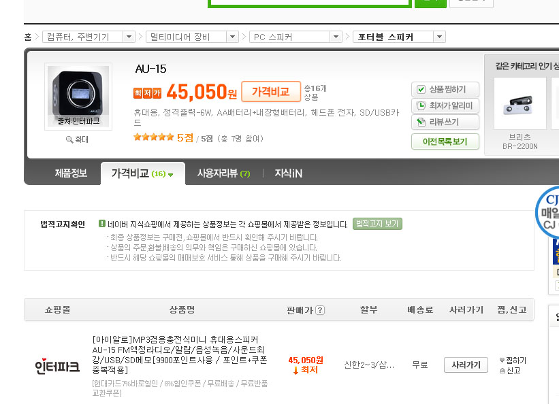The width and height of the screenshot is (559, 404).
Task: Click the 사러가기 button for 인터파크
Action: click(466, 365)
